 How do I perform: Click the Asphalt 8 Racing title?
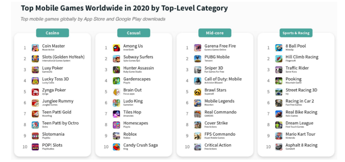(301, 145)
